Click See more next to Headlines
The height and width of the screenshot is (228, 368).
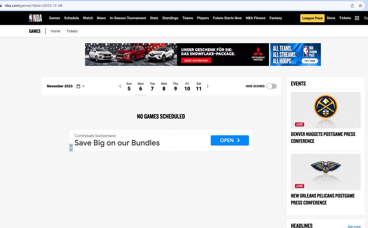[354, 226]
